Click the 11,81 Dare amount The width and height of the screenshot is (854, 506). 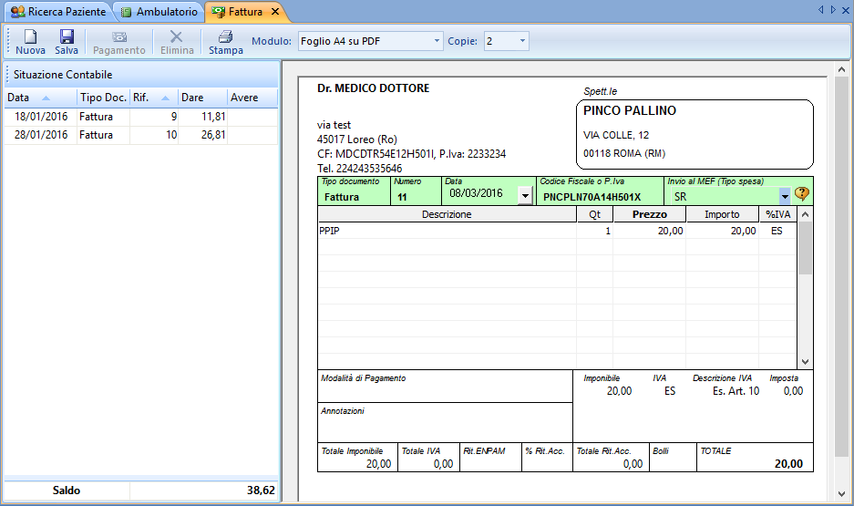(x=213, y=117)
